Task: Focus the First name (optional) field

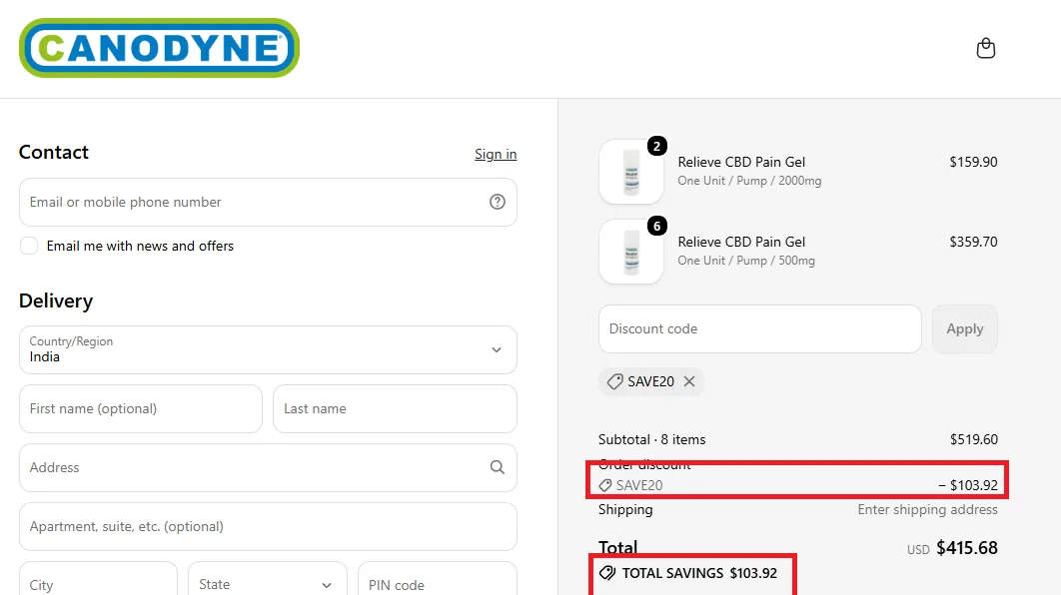Action: point(141,408)
